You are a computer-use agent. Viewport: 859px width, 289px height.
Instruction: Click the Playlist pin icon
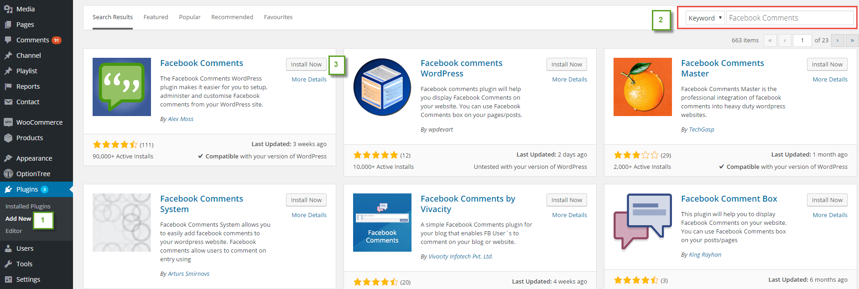[8, 71]
